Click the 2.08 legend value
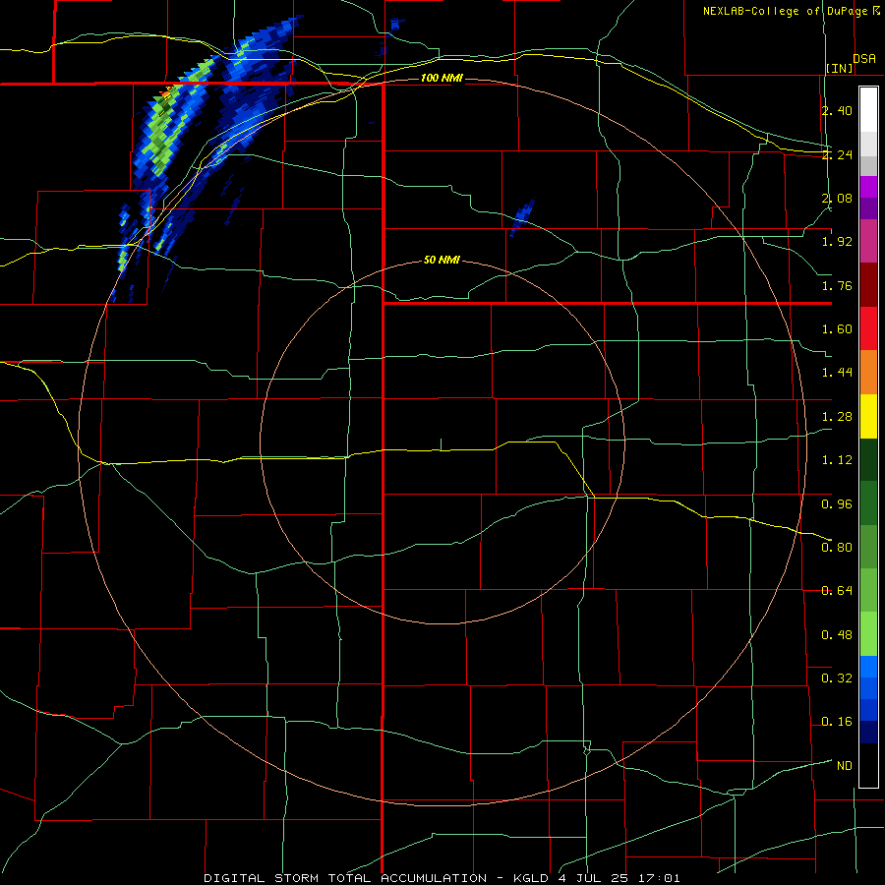The width and height of the screenshot is (885, 885). (x=837, y=198)
